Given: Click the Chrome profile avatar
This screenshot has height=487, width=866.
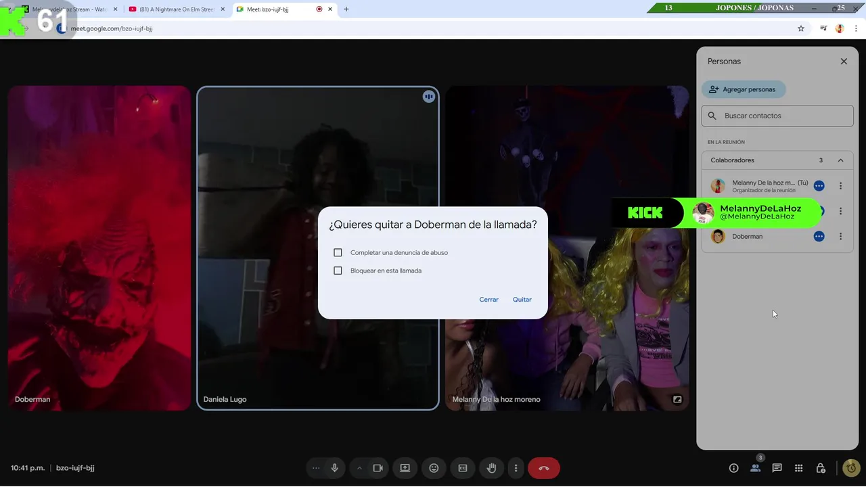Looking at the screenshot, I should point(840,28).
